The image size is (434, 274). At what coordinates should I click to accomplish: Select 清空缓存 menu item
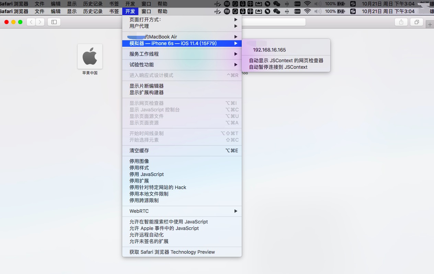pyautogui.click(x=182, y=151)
